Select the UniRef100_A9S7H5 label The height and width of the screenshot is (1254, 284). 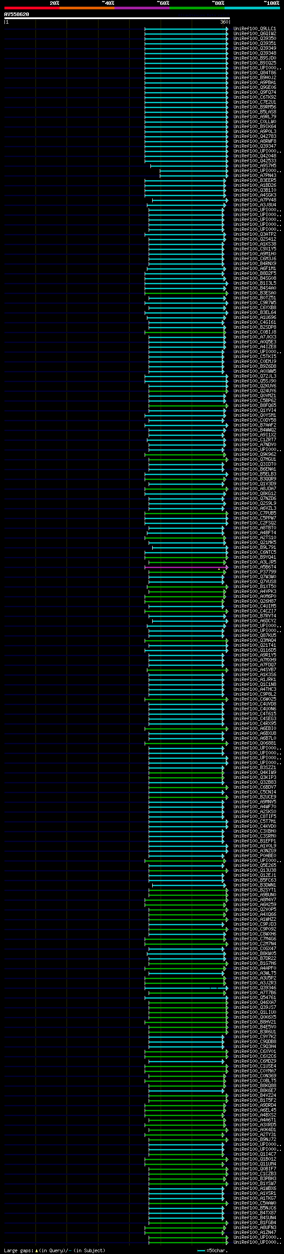254,166
